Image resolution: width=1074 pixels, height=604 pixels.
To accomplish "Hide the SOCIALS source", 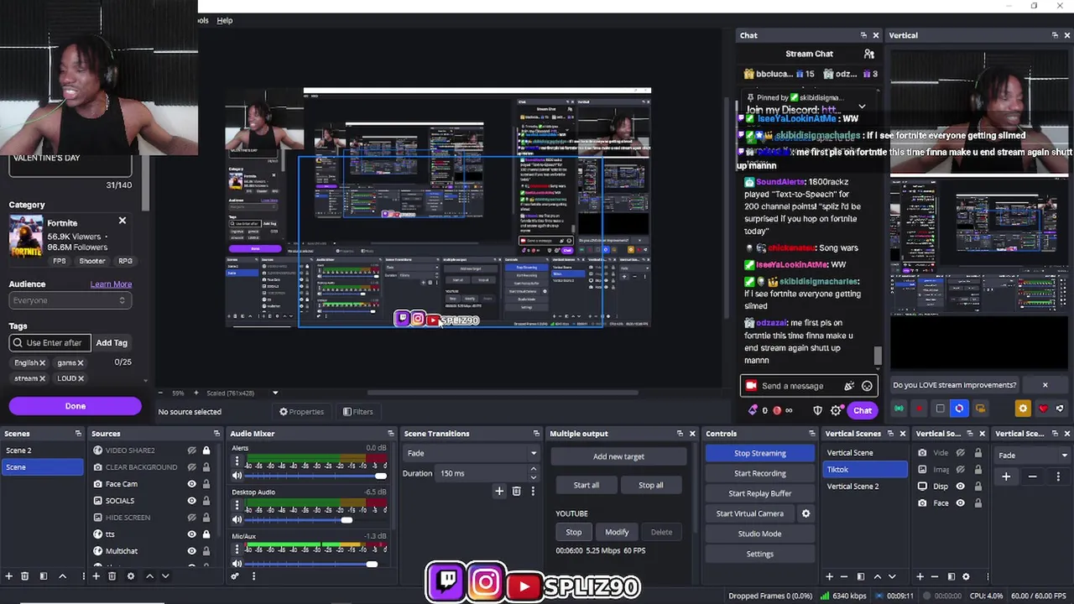I will click(x=191, y=501).
